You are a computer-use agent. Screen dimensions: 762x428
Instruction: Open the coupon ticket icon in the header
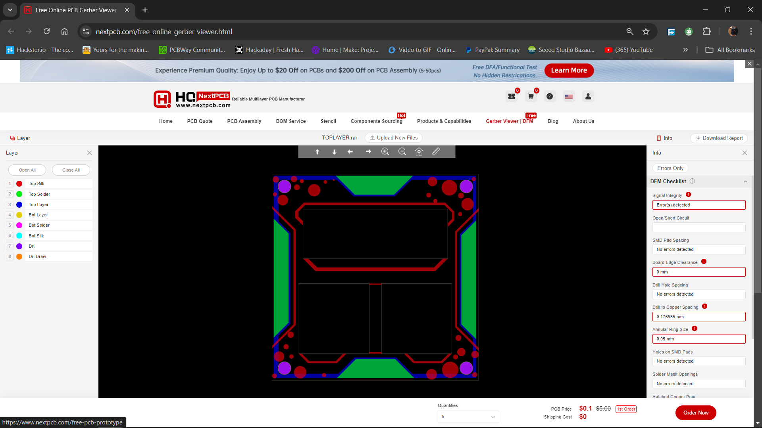click(x=512, y=96)
